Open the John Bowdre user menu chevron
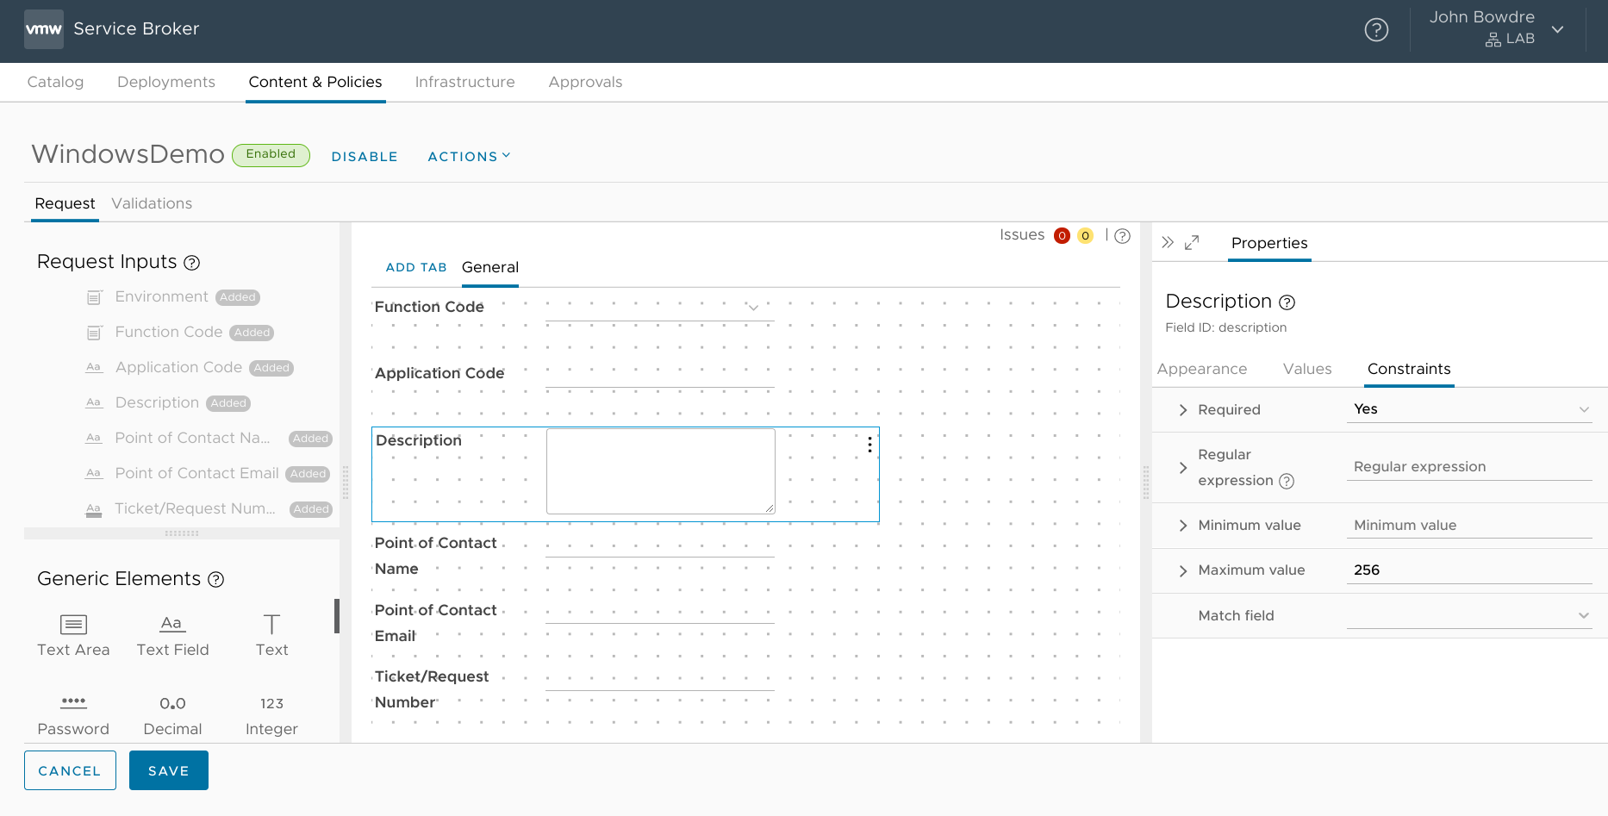 (1557, 29)
